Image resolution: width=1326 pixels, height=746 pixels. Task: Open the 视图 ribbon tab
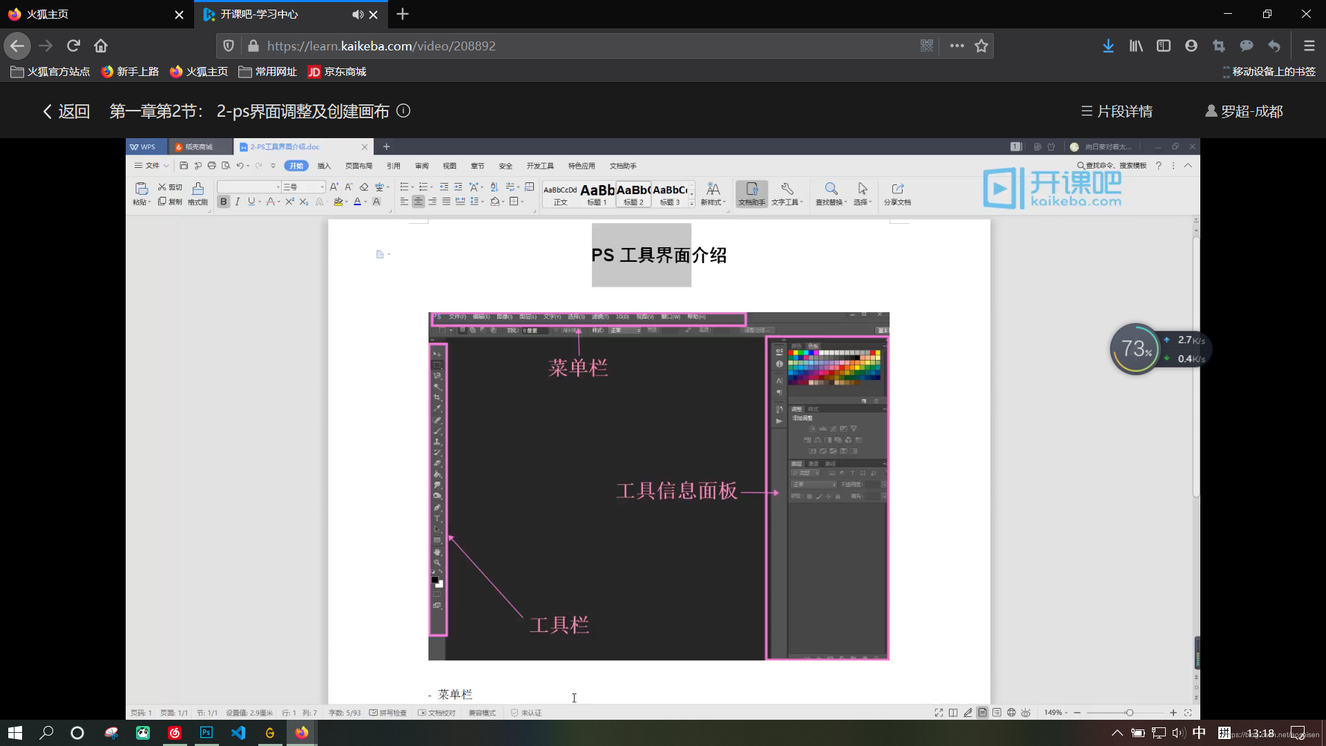click(x=450, y=166)
